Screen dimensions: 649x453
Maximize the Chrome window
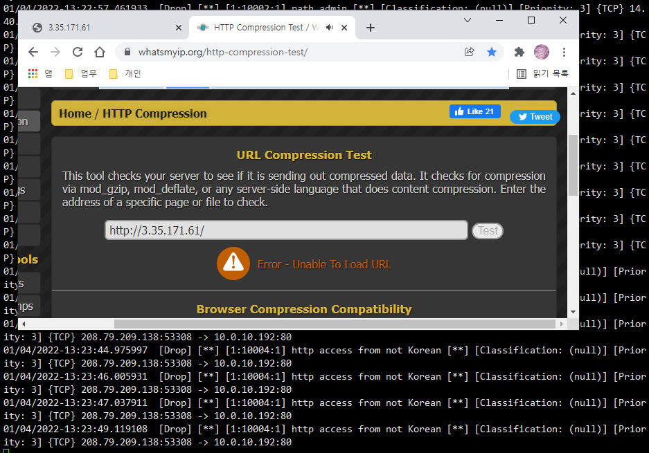531,20
